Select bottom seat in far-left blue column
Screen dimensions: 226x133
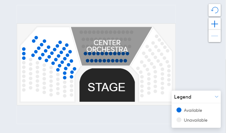point(24,58)
